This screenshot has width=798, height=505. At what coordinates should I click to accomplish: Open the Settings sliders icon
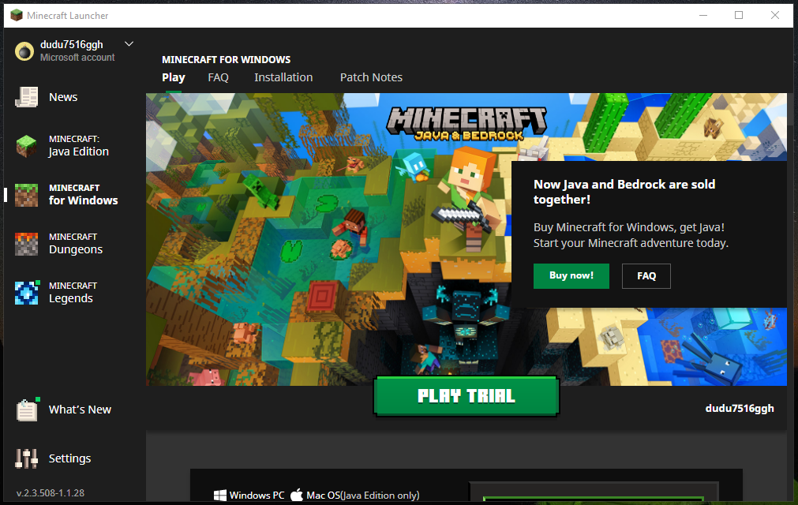(27, 458)
